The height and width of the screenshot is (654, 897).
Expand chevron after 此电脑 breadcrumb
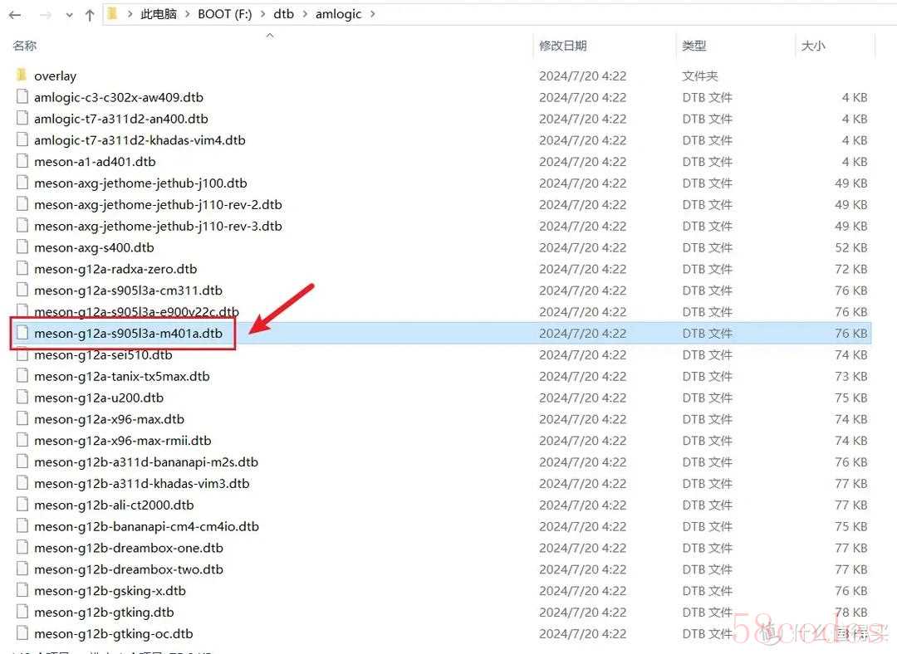[187, 14]
